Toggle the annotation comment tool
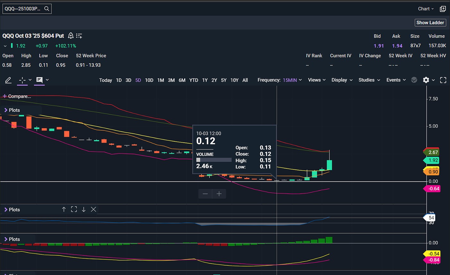Screen dimensions: 450x275 39,80
